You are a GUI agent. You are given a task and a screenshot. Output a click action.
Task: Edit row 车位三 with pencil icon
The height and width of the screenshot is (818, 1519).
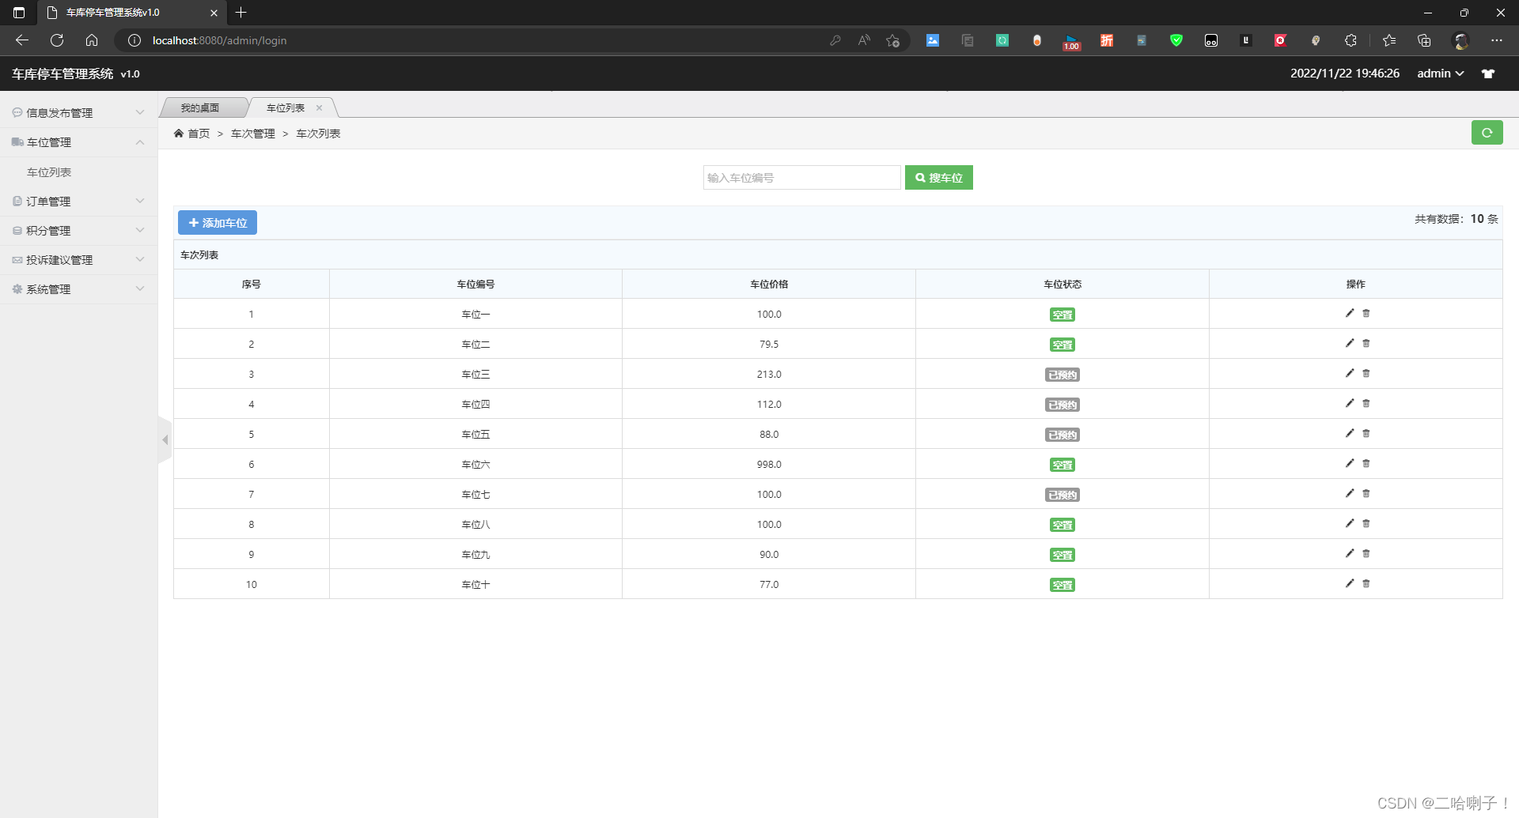(x=1350, y=373)
